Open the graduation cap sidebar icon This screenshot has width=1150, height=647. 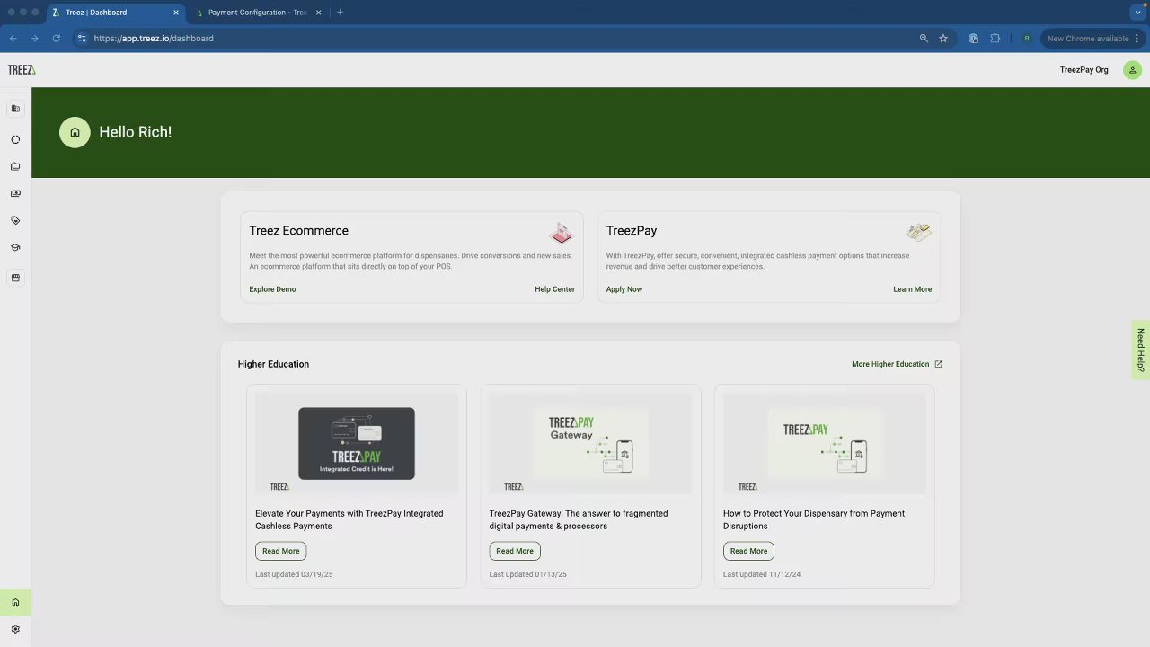pos(15,247)
